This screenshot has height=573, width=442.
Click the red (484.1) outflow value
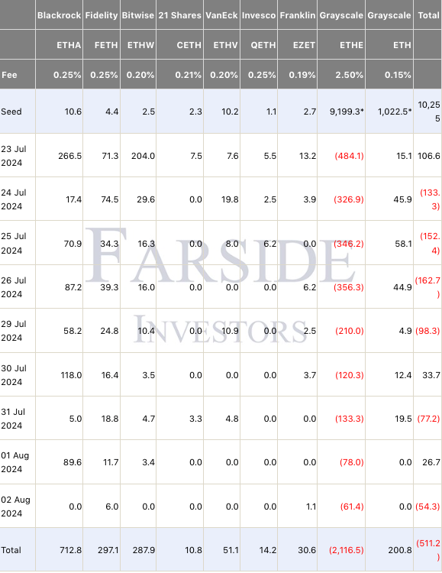click(349, 156)
